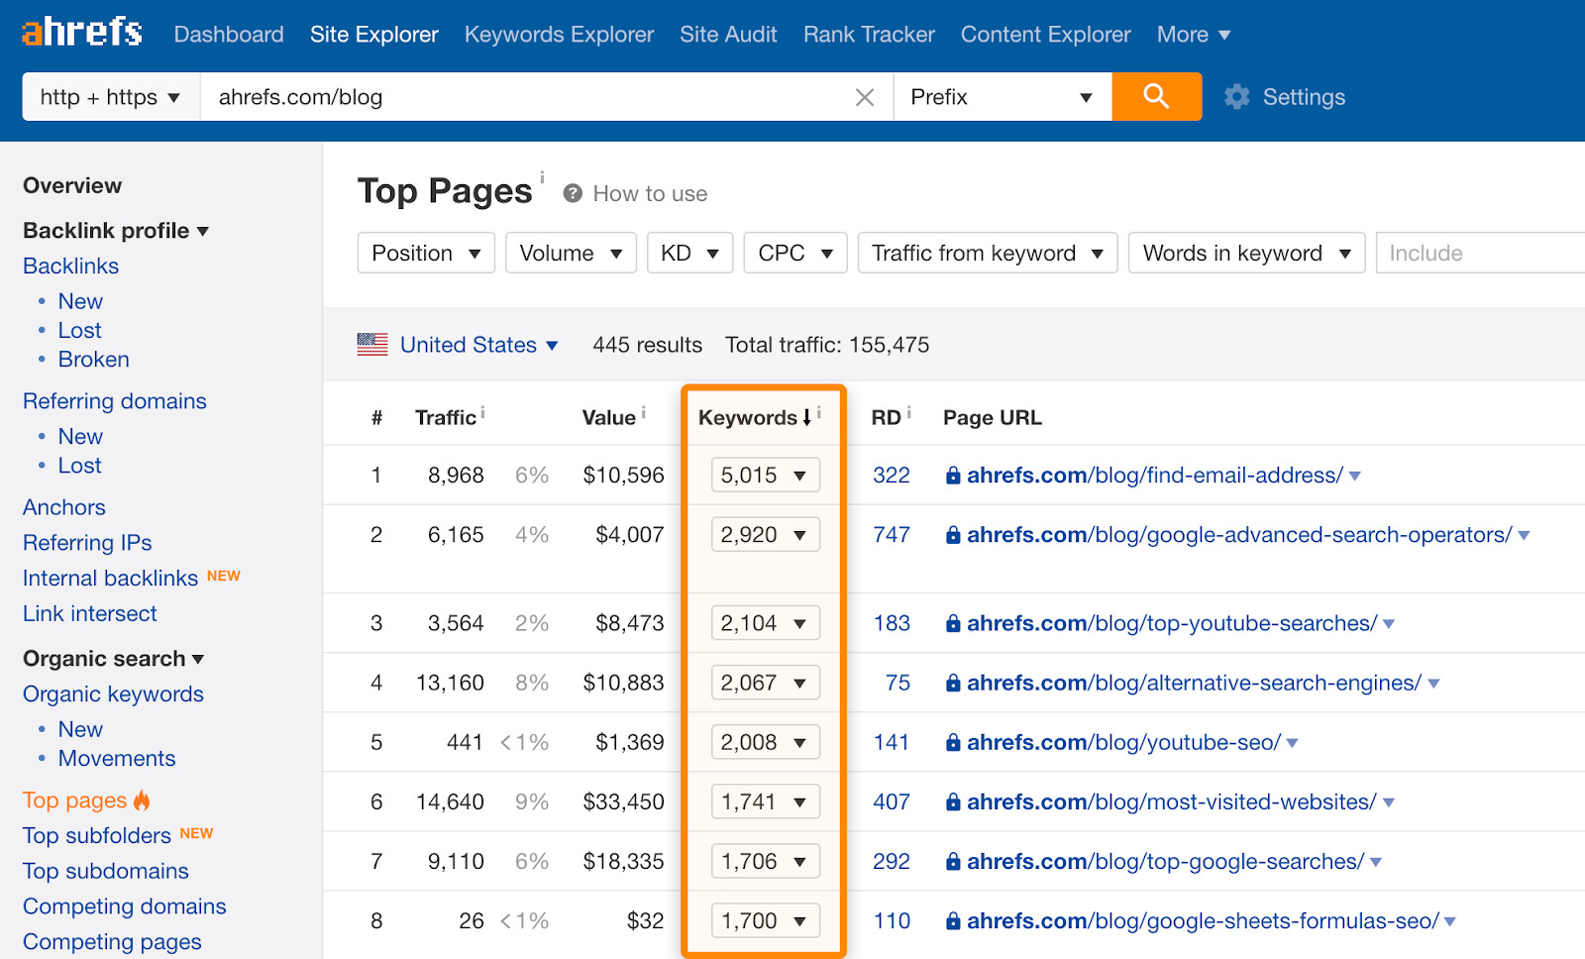Click the Include filter input field
Screen dimensions: 1585x959
(x=1477, y=253)
